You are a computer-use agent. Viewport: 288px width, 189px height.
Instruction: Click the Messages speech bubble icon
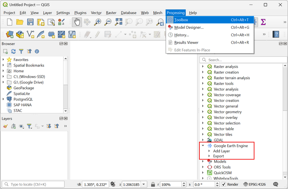276,184
